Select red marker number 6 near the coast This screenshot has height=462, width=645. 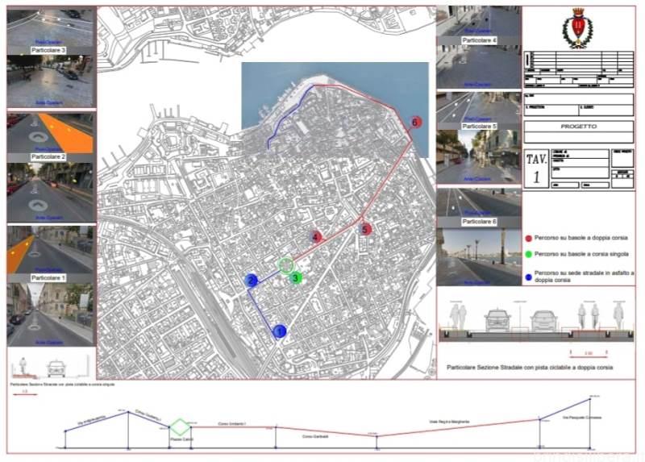pos(415,123)
